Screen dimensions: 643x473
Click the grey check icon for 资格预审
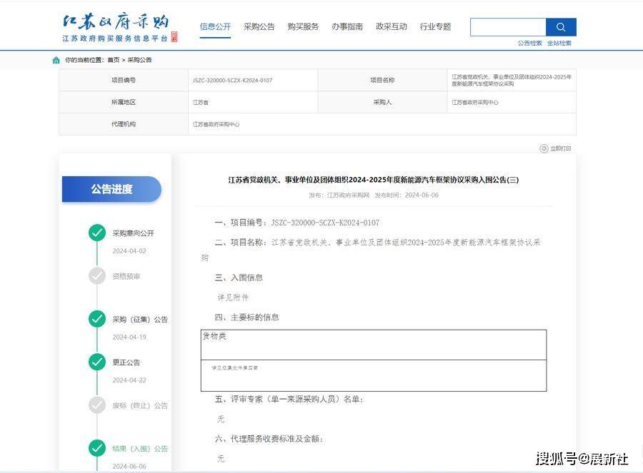pos(97,275)
